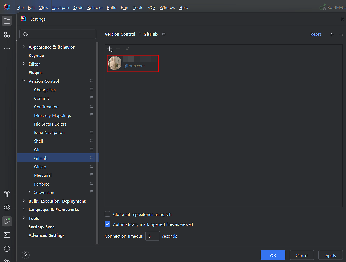346x262 pixels.
Task: Open the Project tool window folder icon
Action: (7, 21)
